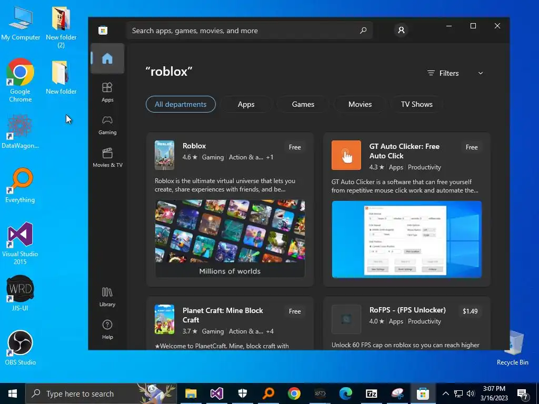This screenshot has height=404, width=539.
Task: Switch to the Movies filter tab
Action: pyautogui.click(x=360, y=104)
